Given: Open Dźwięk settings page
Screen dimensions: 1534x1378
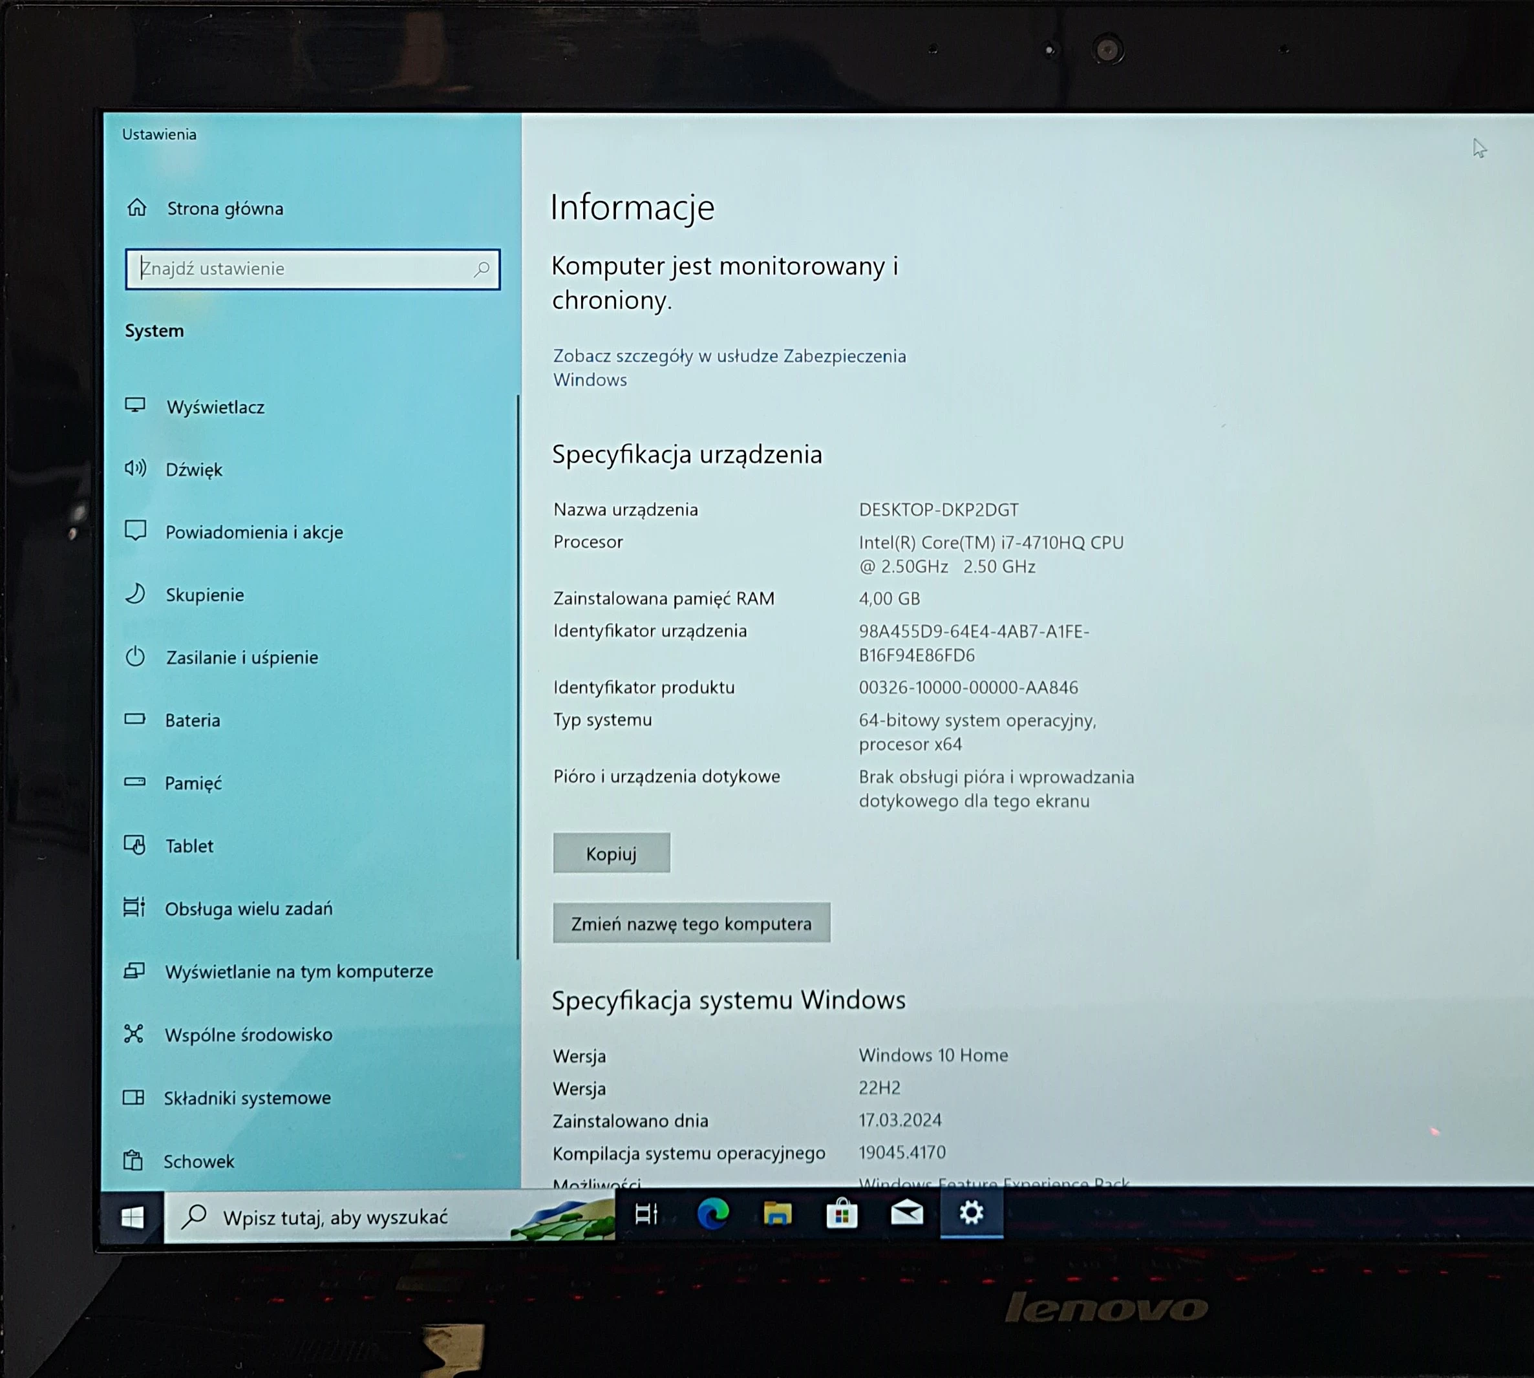Looking at the screenshot, I should [194, 469].
